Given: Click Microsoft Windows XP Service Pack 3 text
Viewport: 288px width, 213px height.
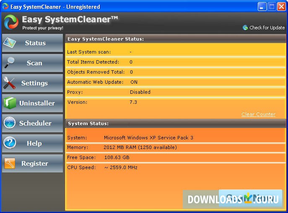Looking at the screenshot, I should (x=148, y=138).
